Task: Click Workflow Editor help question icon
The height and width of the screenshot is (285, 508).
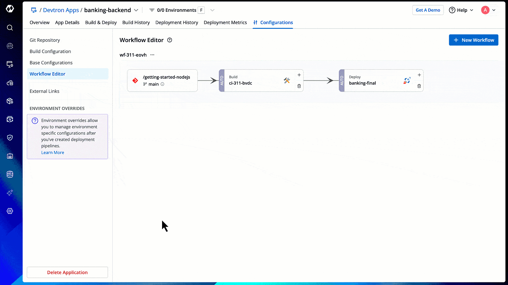Action: tap(169, 40)
